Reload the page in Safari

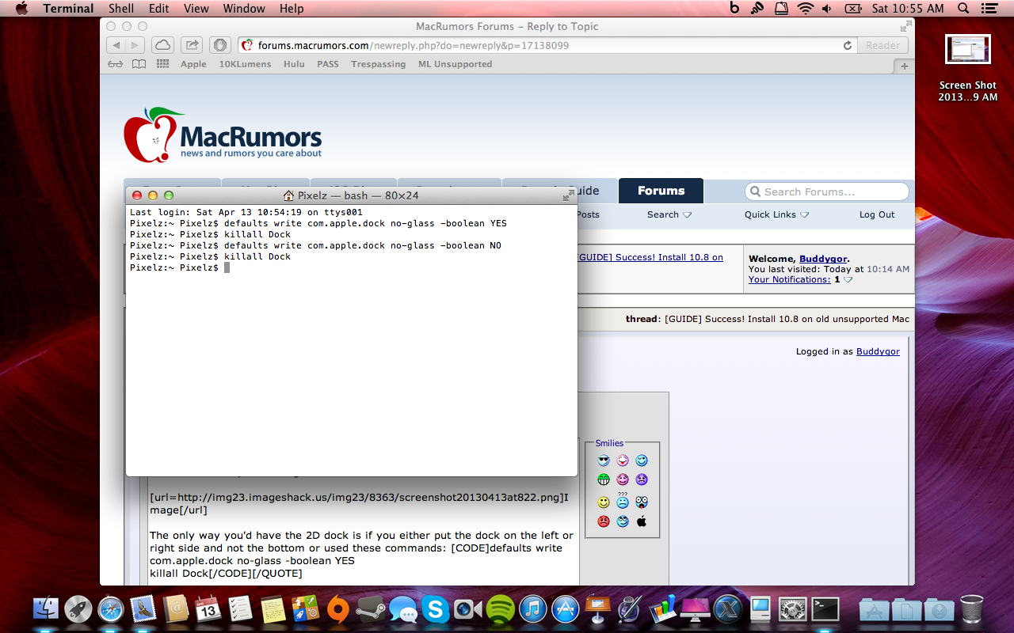click(848, 46)
